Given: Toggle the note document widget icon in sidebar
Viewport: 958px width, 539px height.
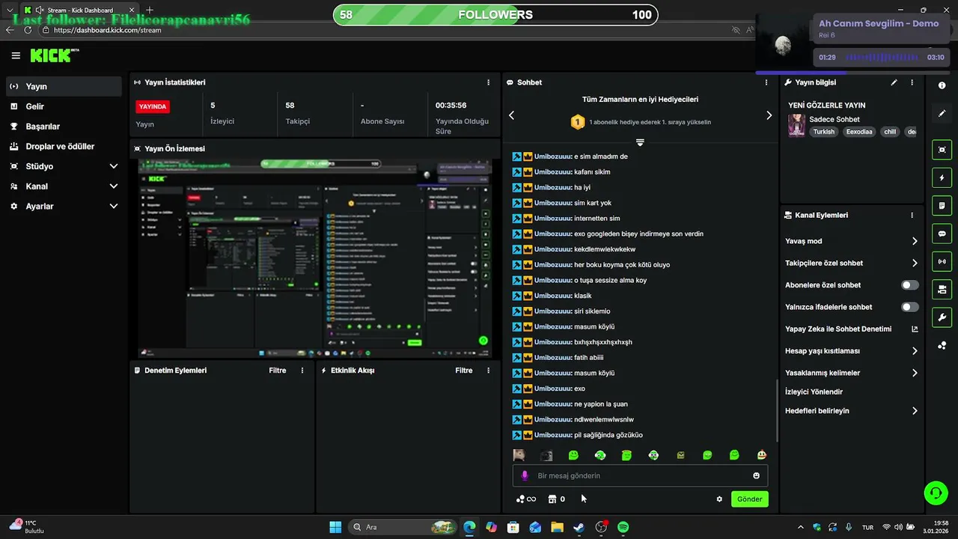Looking at the screenshot, I should click(x=942, y=205).
